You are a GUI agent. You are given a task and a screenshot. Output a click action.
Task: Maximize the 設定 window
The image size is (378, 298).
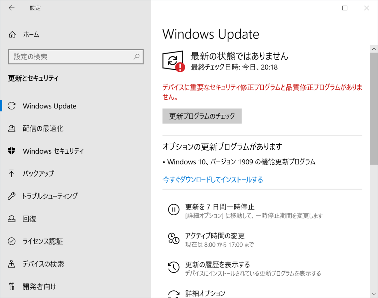(345, 8)
